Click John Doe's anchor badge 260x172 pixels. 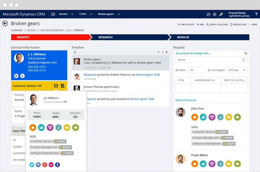220,117
